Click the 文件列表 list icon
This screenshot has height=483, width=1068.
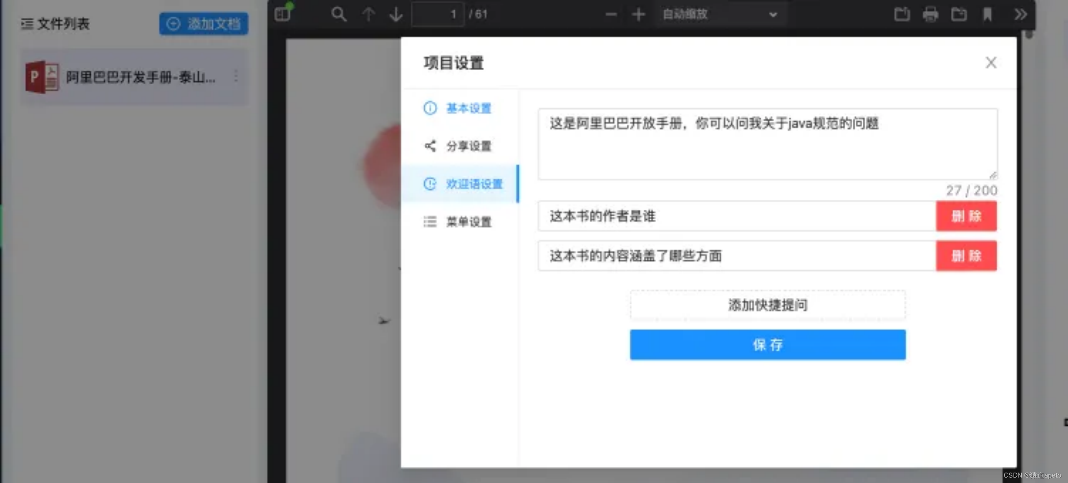27,24
